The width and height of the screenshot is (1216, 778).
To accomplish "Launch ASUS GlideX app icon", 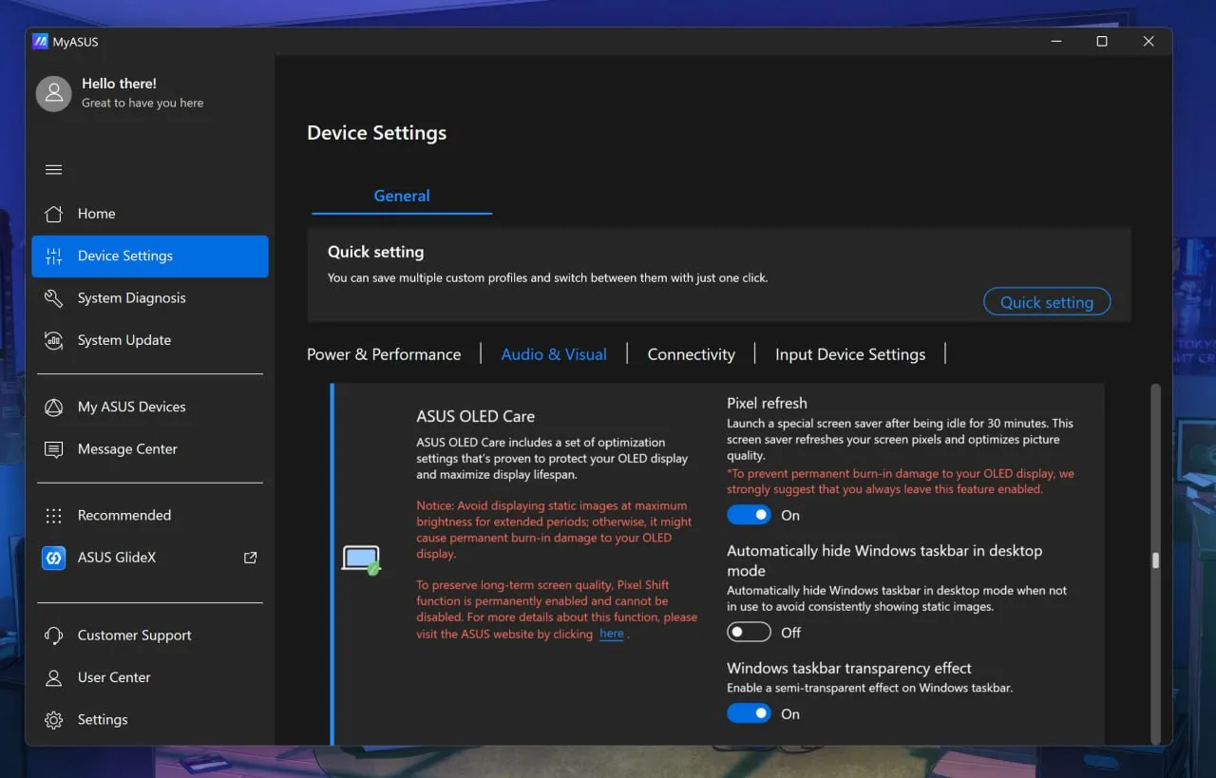I will (54, 558).
